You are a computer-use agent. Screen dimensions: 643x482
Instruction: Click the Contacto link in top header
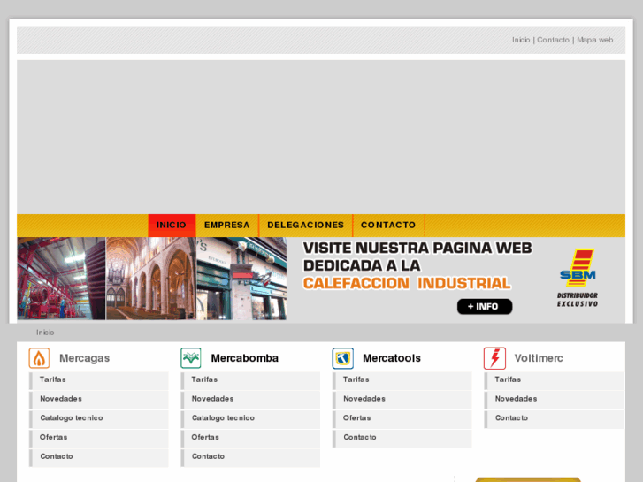pyautogui.click(x=553, y=40)
